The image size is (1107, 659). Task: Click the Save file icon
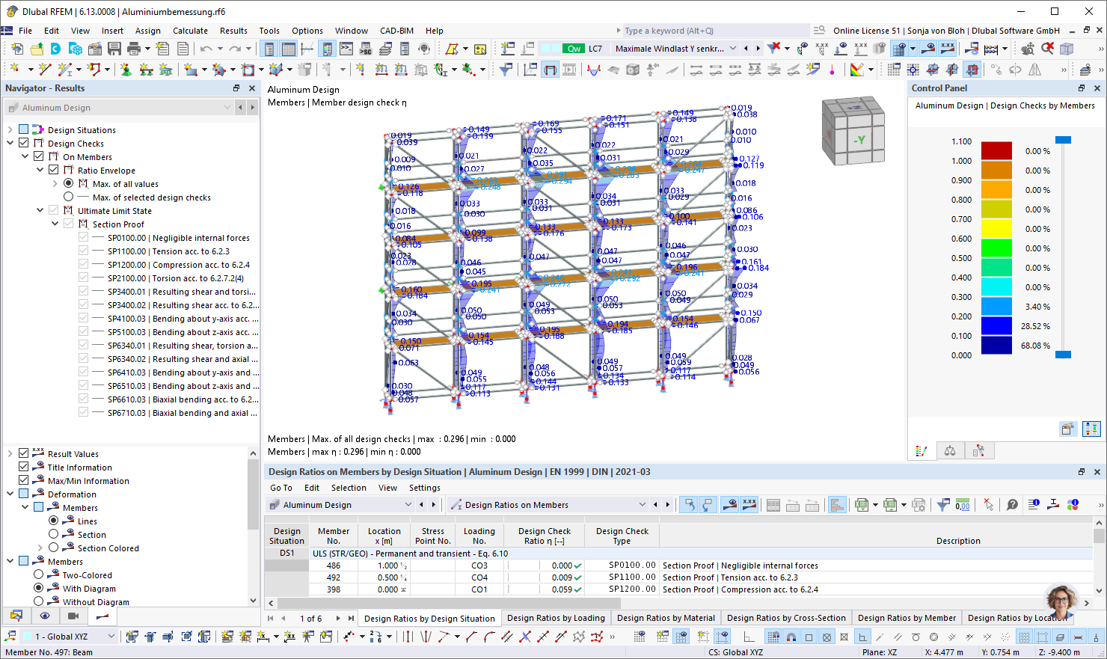(114, 49)
